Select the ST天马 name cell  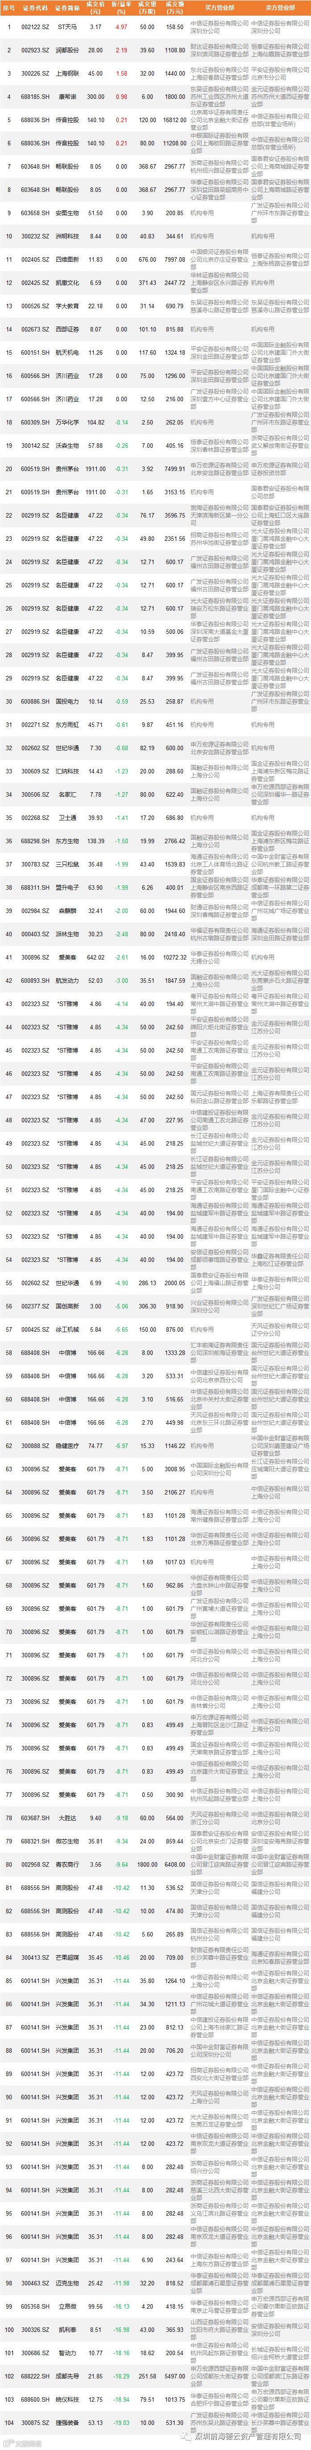click(67, 28)
